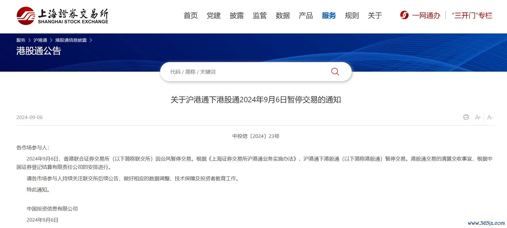Click the 一网通办 red swirl icon
The height and width of the screenshot is (228, 507).
(x=404, y=15)
